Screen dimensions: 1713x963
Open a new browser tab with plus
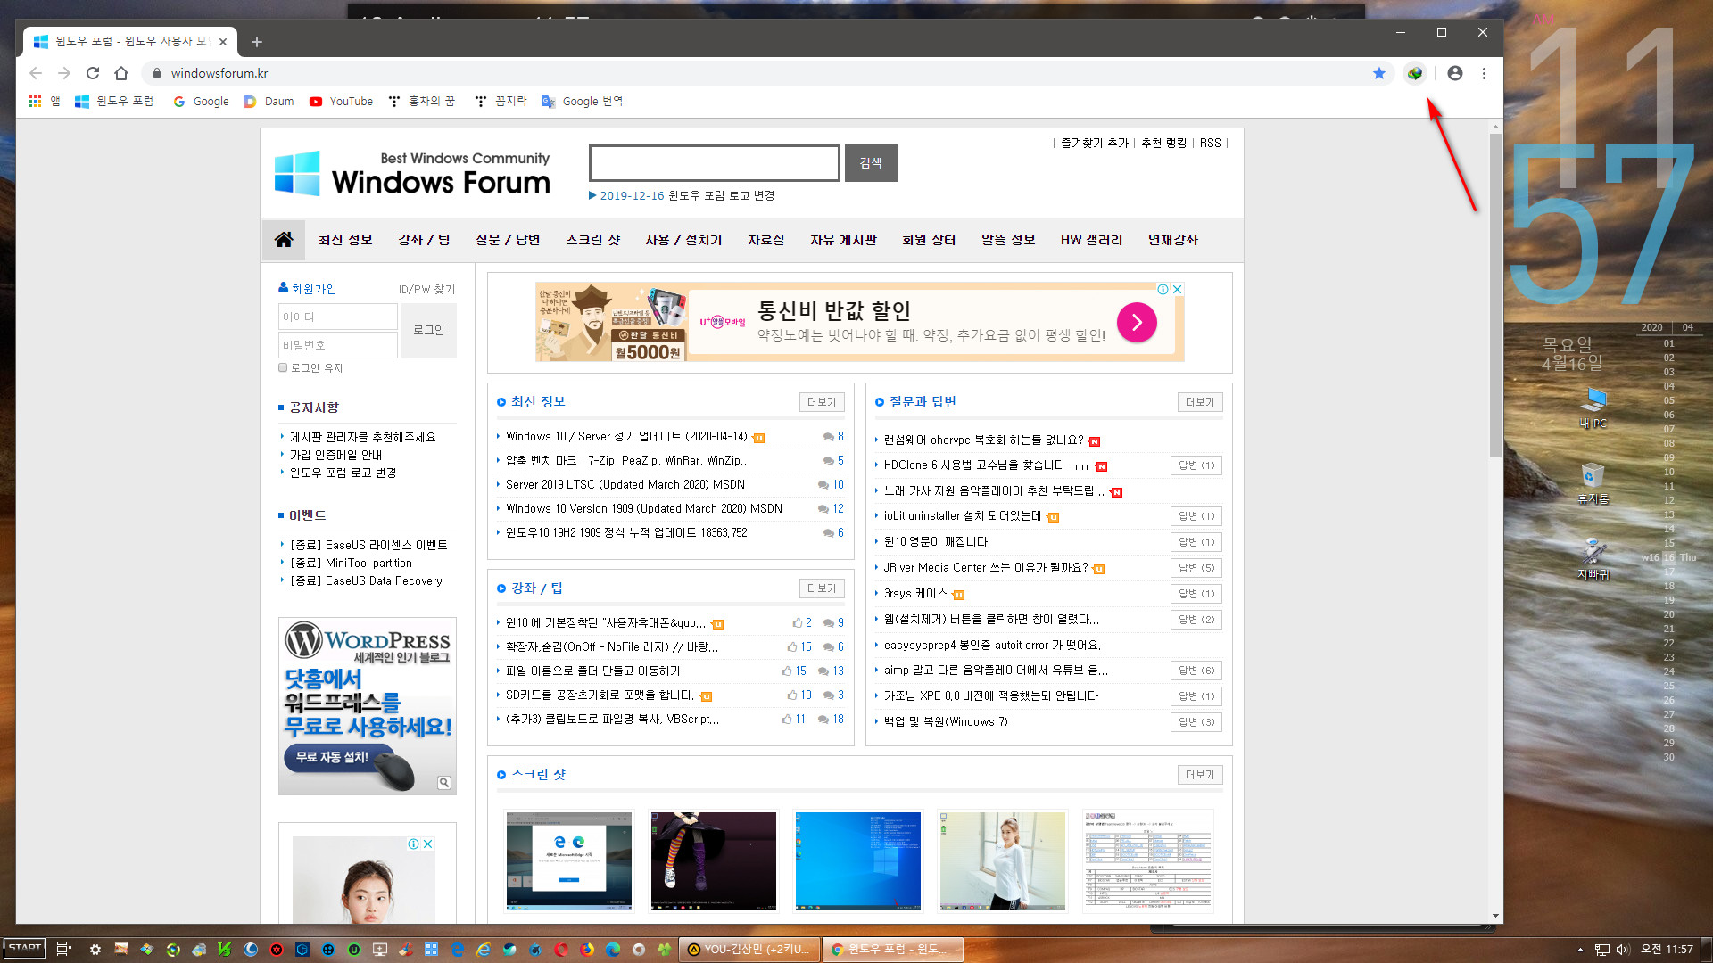tap(257, 42)
